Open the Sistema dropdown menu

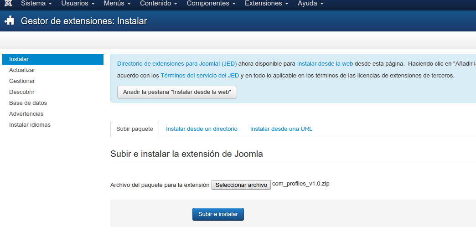point(36,4)
